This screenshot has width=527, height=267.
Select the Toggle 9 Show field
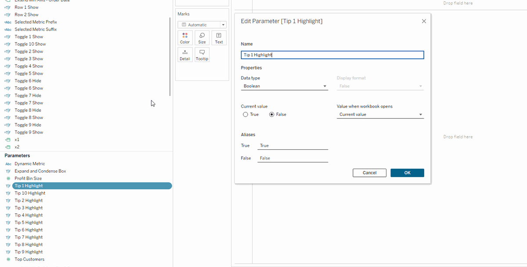point(29,132)
